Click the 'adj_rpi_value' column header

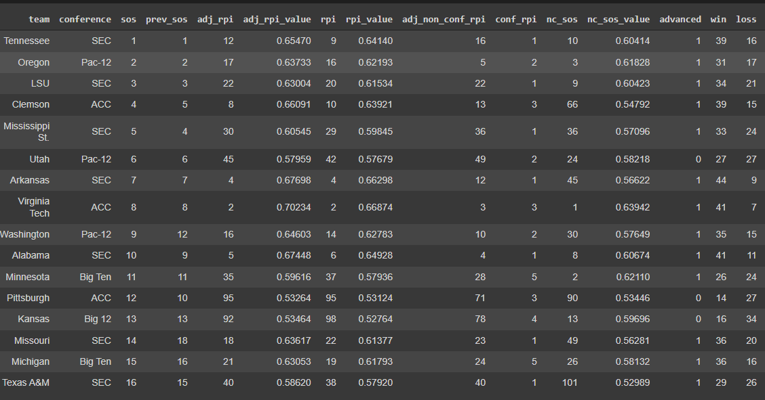[x=277, y=20]
